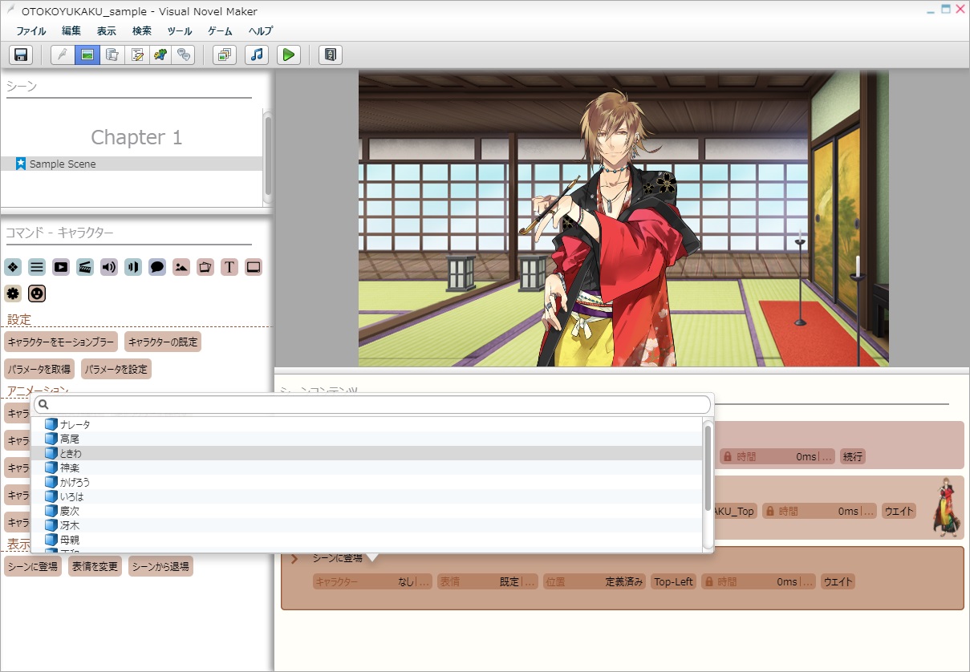Image resolution: width=970 pixels, height=672 pixels.
Task: Select the speaker sound command category icon
Action: pyautogui.click(x=109, y=267)
